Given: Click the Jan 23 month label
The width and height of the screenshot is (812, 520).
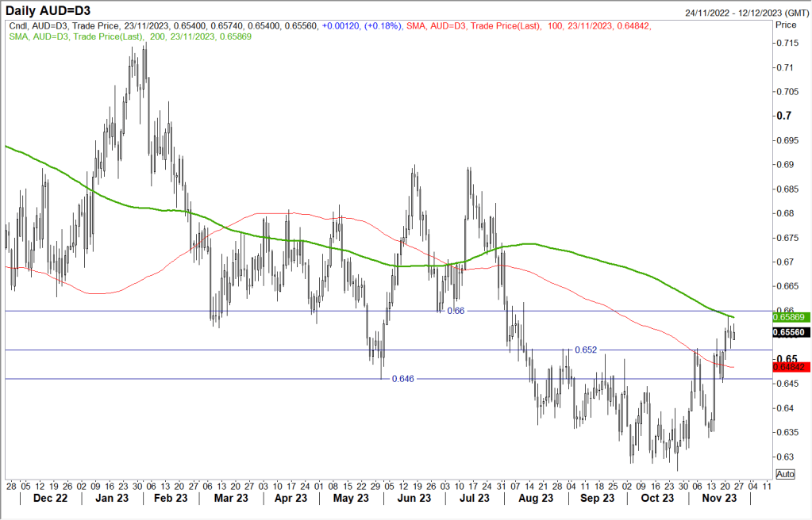Looking at the screenshot, I should (111, 499).
